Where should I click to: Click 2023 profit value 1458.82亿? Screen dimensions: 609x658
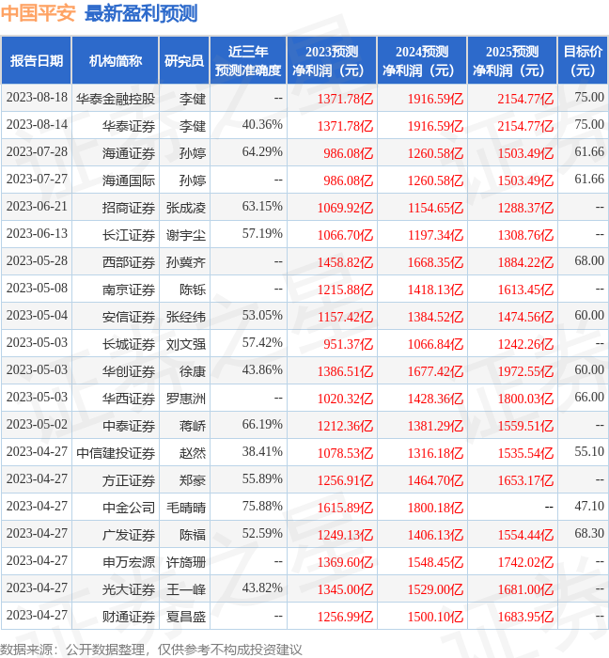345,262
